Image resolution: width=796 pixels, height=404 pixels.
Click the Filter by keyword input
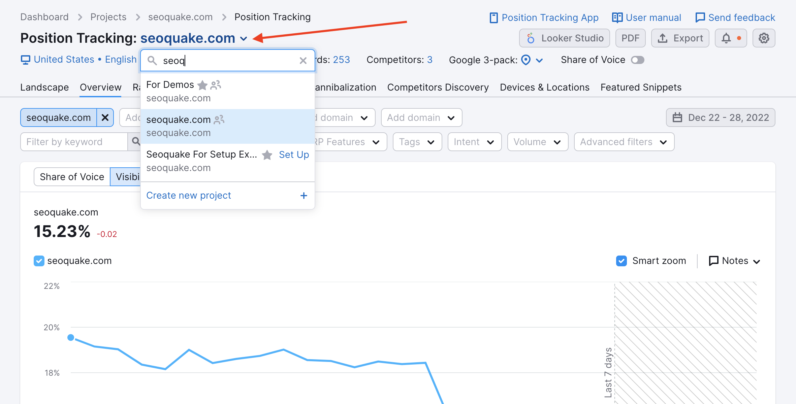pyautogui.click(x=74, y=142)
